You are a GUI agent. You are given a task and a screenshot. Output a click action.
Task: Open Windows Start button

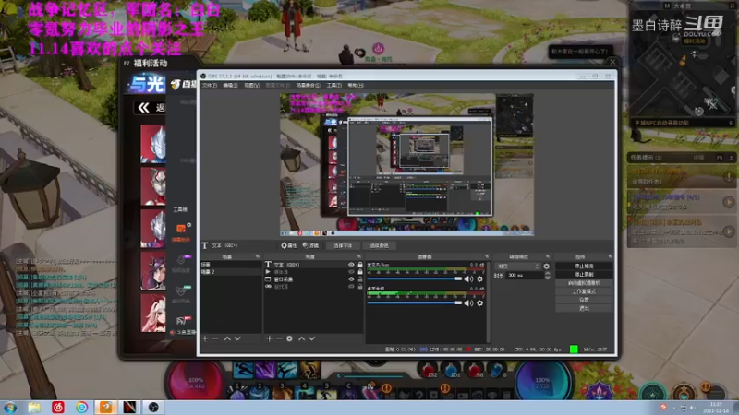point(10,408)
